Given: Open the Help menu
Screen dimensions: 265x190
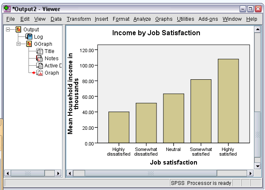Looking at the screenshot, I should coord(252,19).
